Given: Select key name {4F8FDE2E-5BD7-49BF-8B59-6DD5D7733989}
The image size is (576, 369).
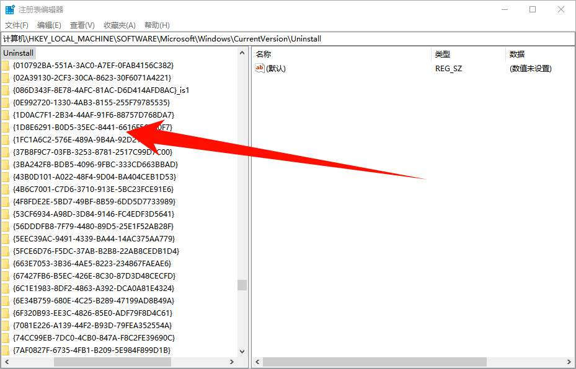Looking at the screenshot, I should (94, 202).
